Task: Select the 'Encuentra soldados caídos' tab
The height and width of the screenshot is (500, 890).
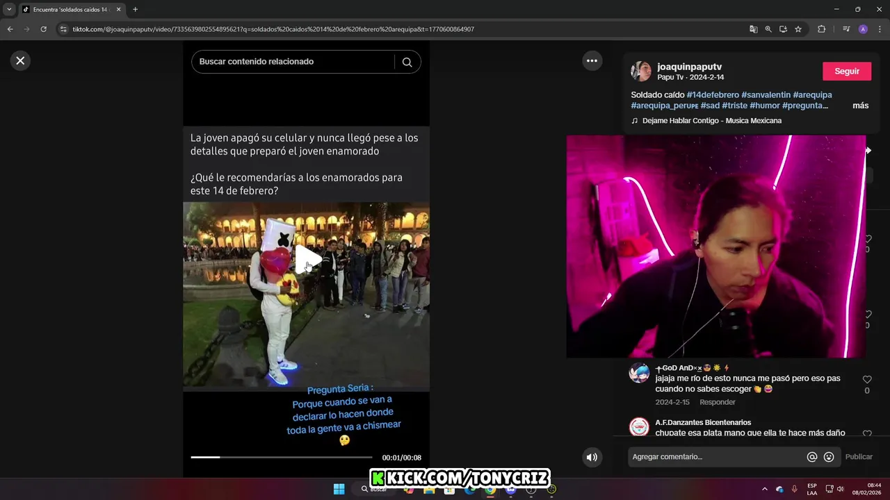Action: tap(72, 10)
